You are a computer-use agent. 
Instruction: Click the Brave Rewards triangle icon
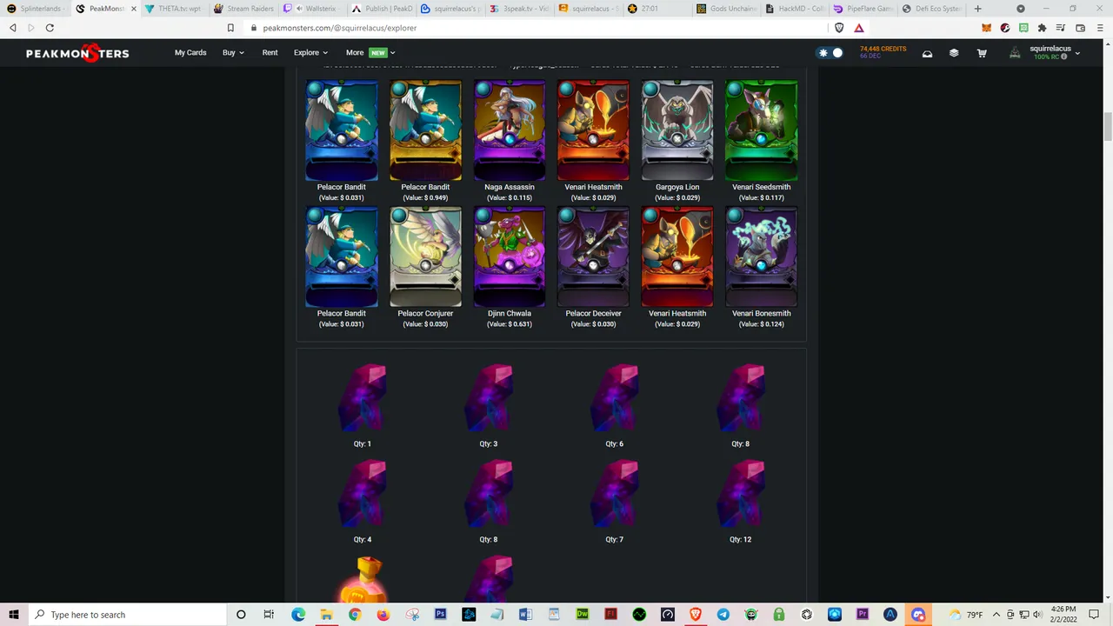(859, 28)
